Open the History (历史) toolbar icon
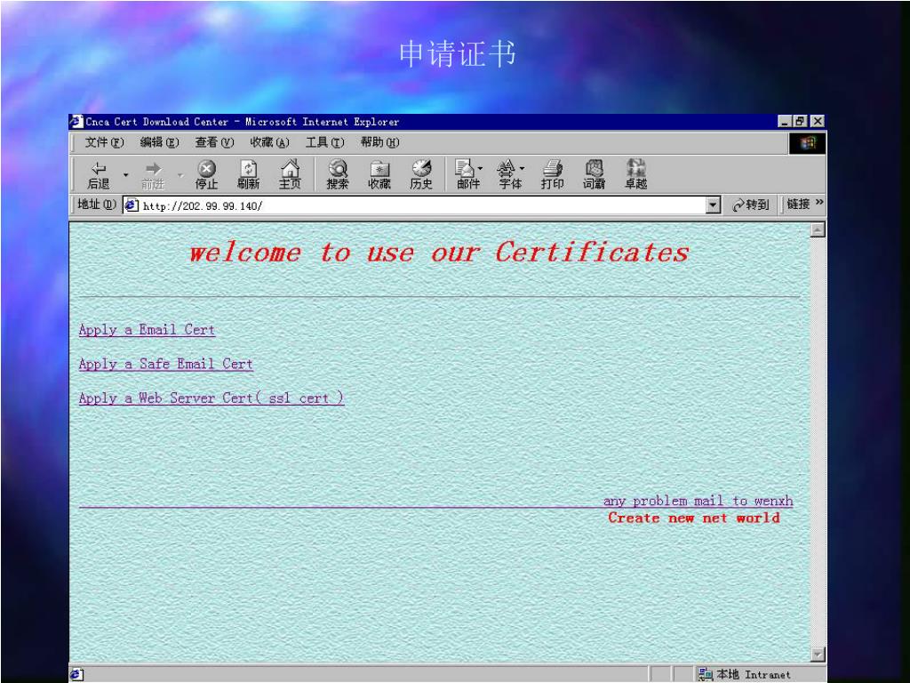The height and width of the screenshot is (683, 910). [421, 174]
